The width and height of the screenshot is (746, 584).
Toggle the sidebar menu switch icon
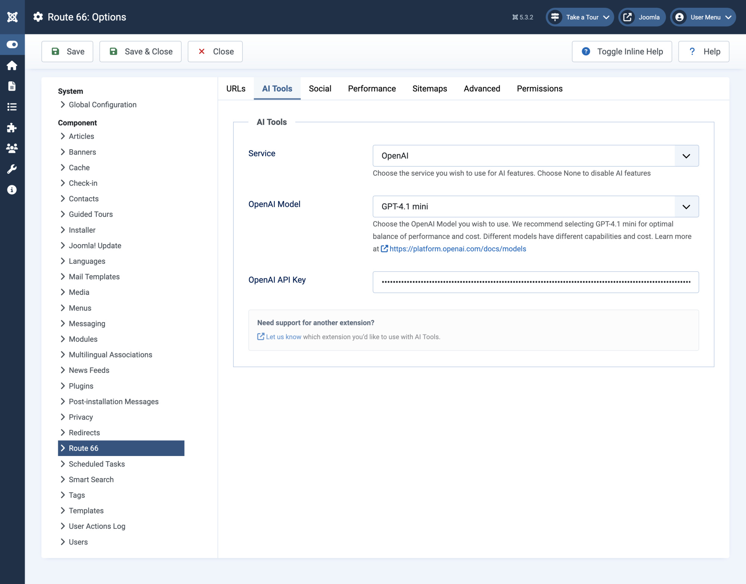pyautogui.click(x=12, y=44)
